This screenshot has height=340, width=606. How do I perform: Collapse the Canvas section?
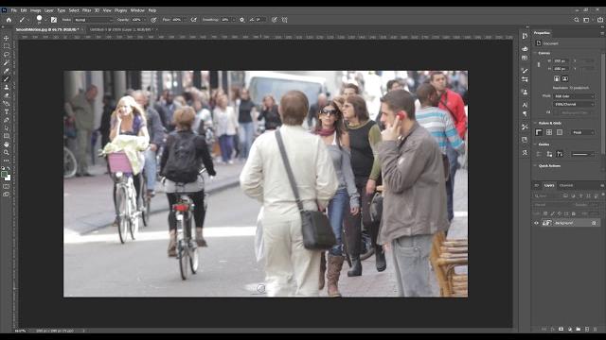pos(535,53)
